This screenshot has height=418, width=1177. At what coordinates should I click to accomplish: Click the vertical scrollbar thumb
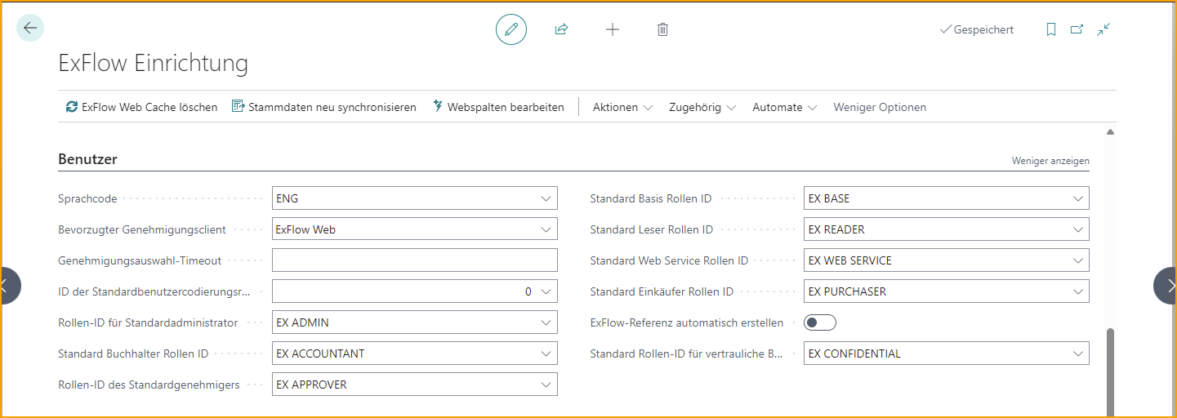click(x=1110, y=371)
